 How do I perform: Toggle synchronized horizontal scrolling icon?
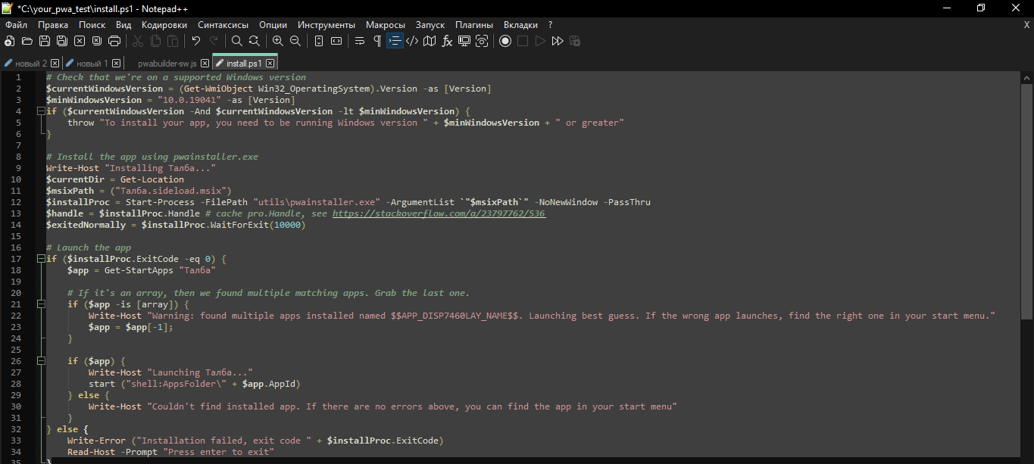pyautogui.click(x=336, y=41)
